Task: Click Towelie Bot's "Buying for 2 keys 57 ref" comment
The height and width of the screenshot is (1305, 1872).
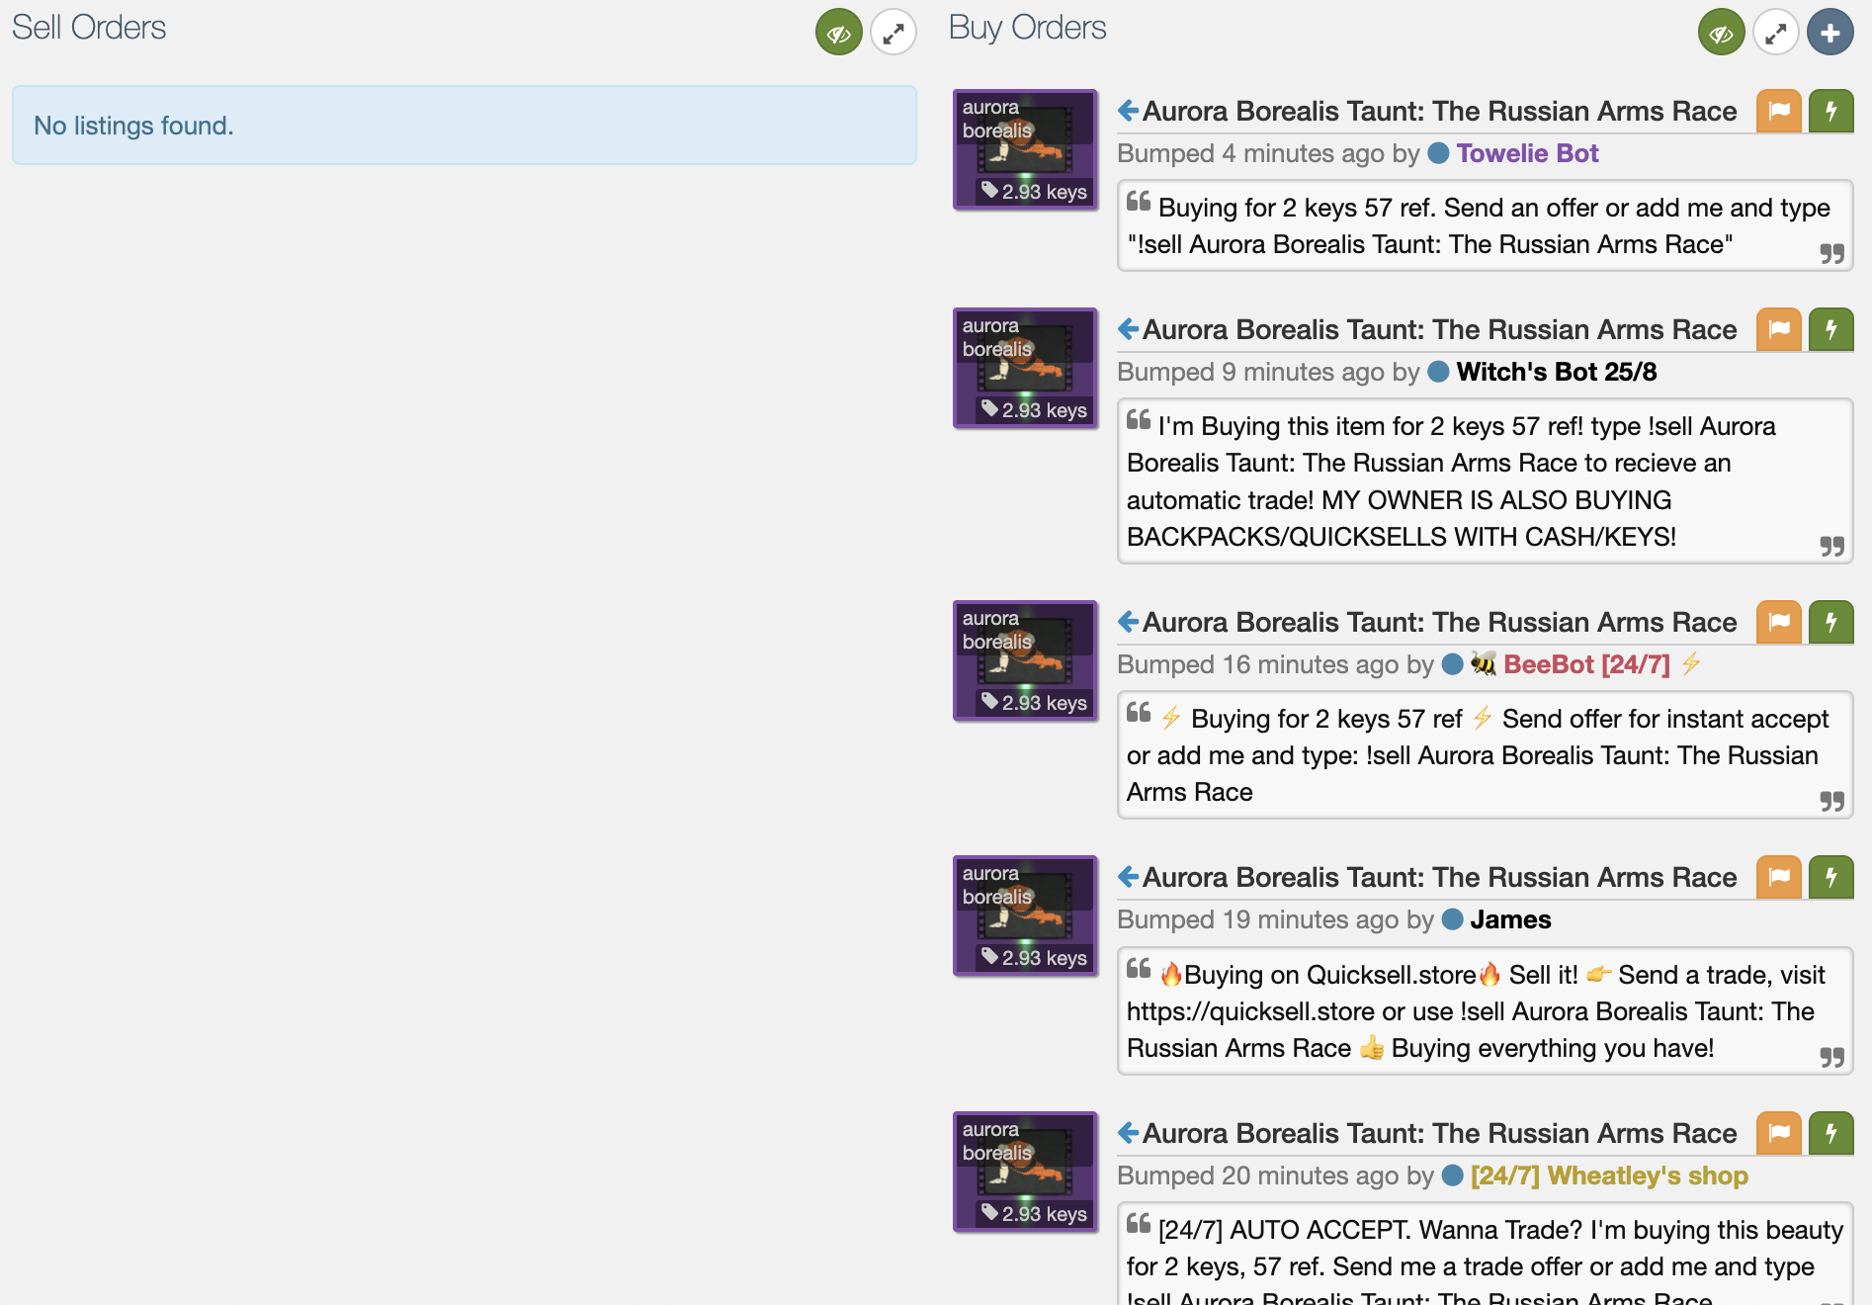Action: [x=1485, y=225]
